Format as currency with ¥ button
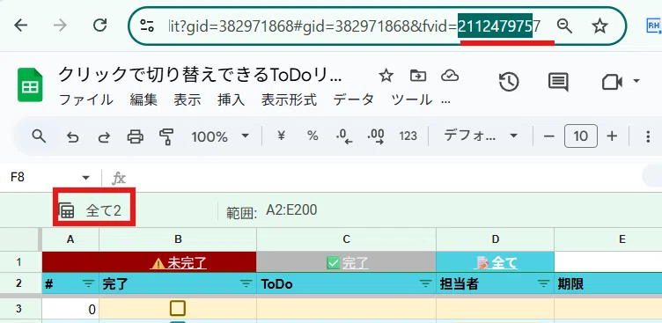The height and width of the screenshot is (323, 662). click(281, 136)
